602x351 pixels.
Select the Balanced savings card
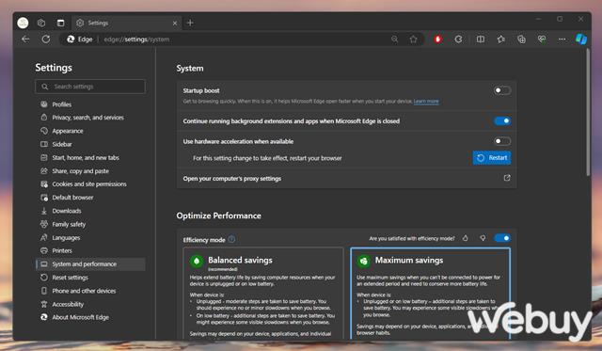tap(263, 294)
